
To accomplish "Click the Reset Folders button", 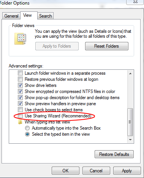I will 107,46.
